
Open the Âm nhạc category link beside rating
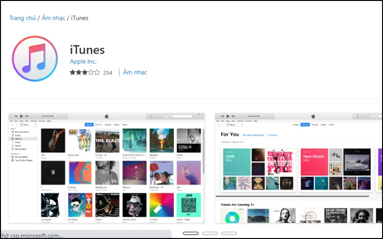click(x=135, y=73)
